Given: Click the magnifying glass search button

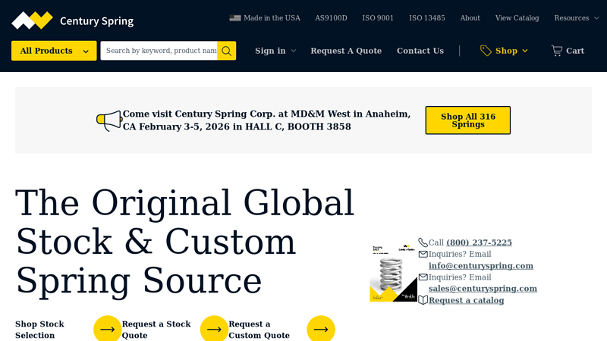Looking at the screenshot, I should pos(226,51).
